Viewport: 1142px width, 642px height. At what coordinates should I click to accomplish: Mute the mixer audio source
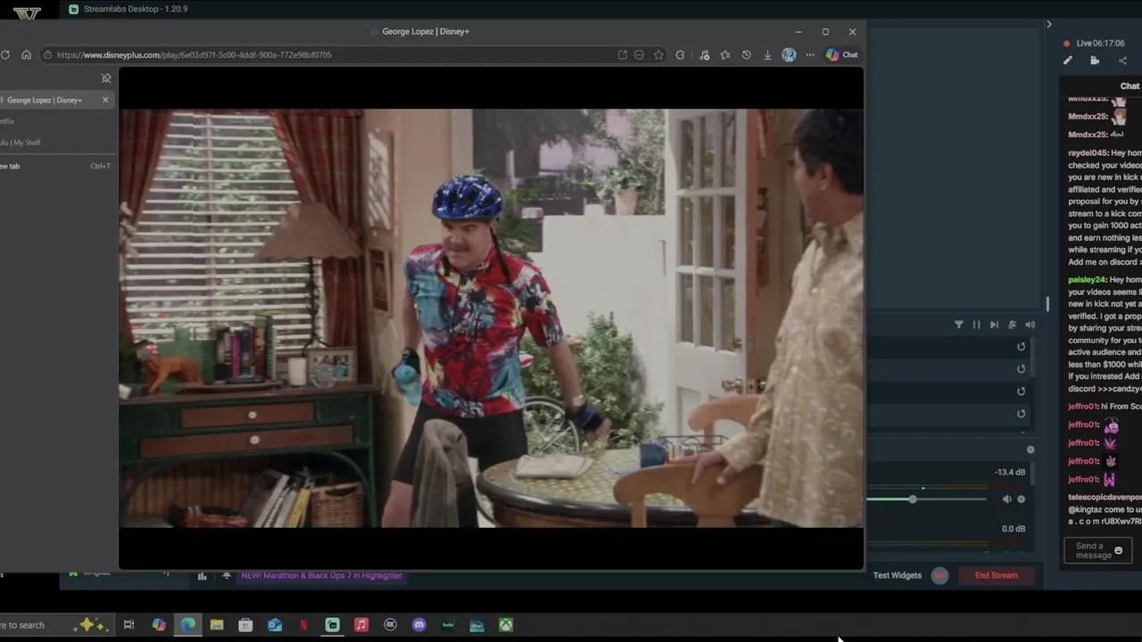[x=1006, y=499]
